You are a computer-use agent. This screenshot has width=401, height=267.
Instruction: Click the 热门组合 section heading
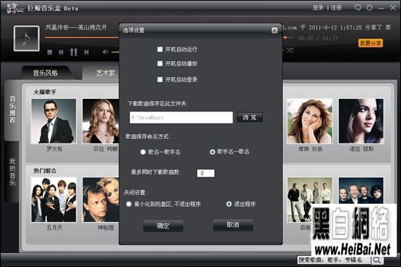pos(45,170)
